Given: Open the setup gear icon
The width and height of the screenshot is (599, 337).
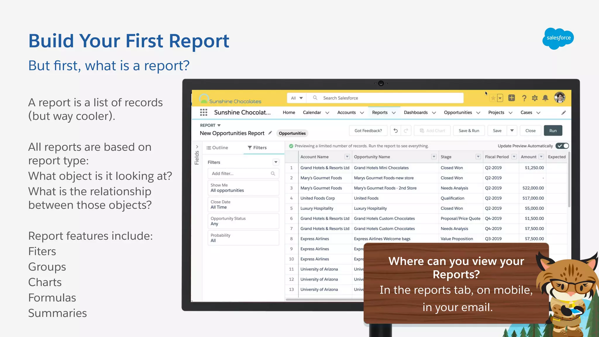Looking at the screenshot, I should (535, 98).
